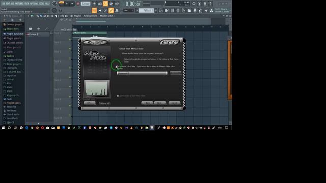Click the arrow right of Pattern 1 selector
326x183 pixels.
(x=156, y=10)
